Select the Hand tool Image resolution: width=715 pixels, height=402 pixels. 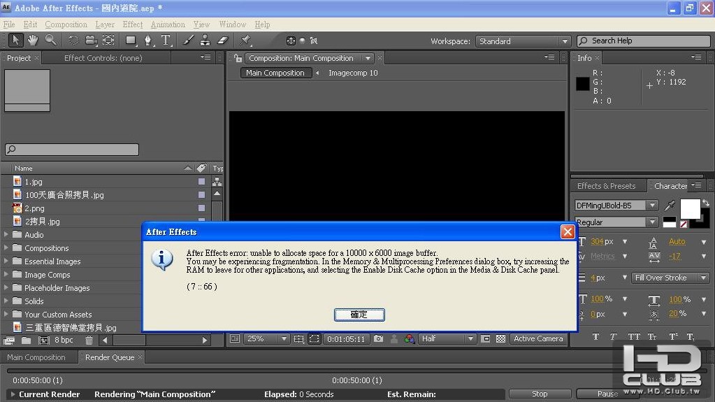pyautogui.click(x=33, y=41)
